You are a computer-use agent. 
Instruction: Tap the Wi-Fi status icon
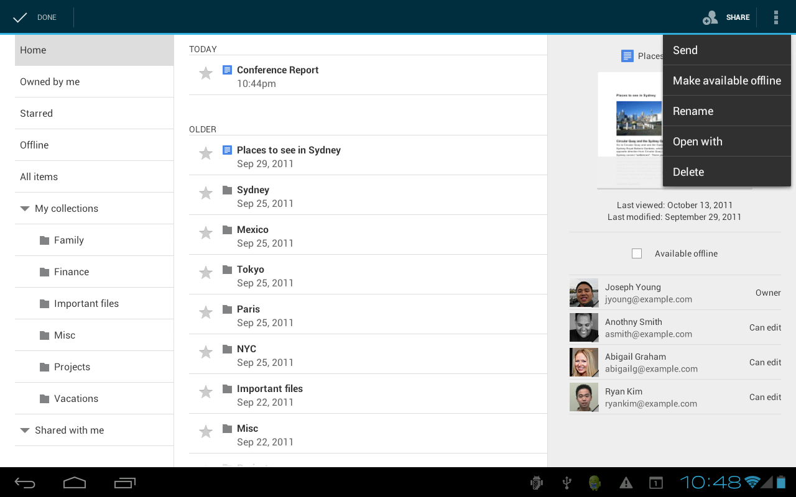click(753, 481)
